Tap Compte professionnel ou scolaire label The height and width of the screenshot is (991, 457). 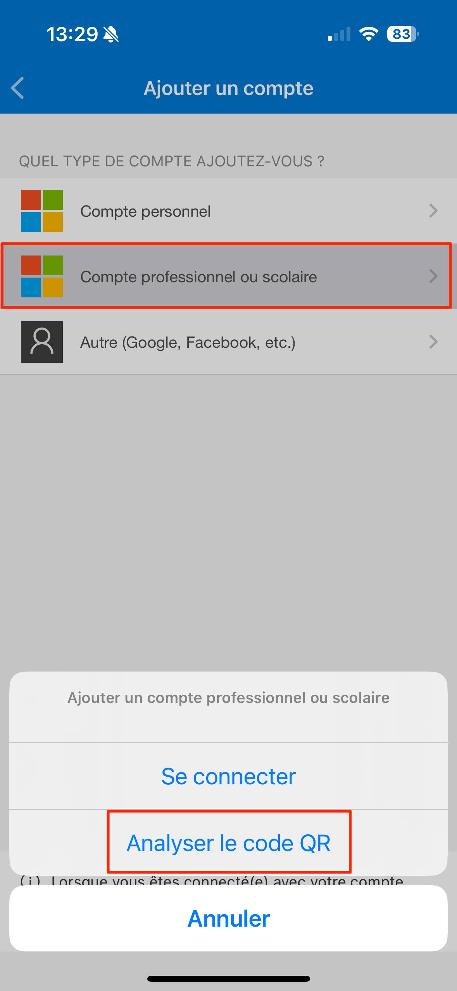[x=198, y=277]
